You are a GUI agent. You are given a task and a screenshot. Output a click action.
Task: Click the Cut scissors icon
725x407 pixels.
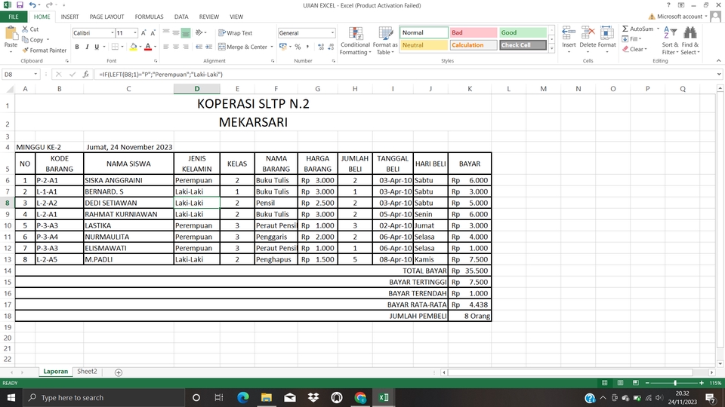[x=25, y=29]
